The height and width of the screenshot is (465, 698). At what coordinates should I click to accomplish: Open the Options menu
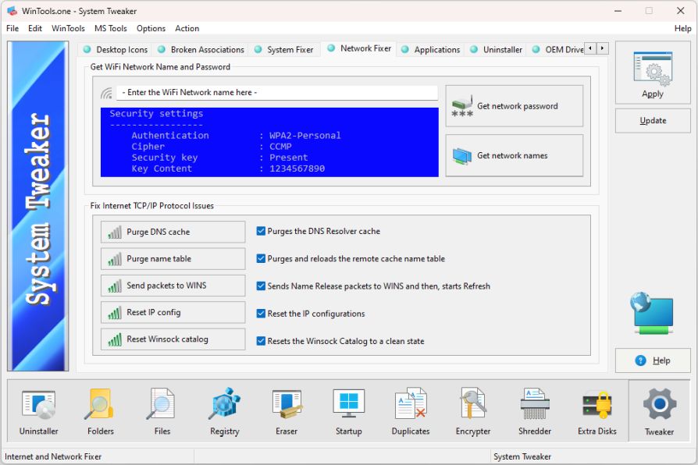pos(151,29)
